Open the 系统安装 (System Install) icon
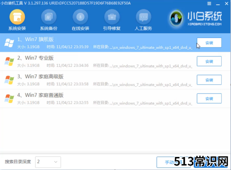The height and width of the screenshot is (170, 231). [x=17, y=18]
